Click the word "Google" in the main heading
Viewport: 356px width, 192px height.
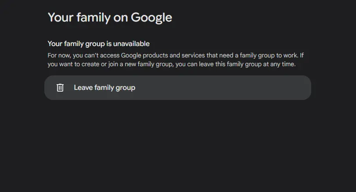(151, 18)
